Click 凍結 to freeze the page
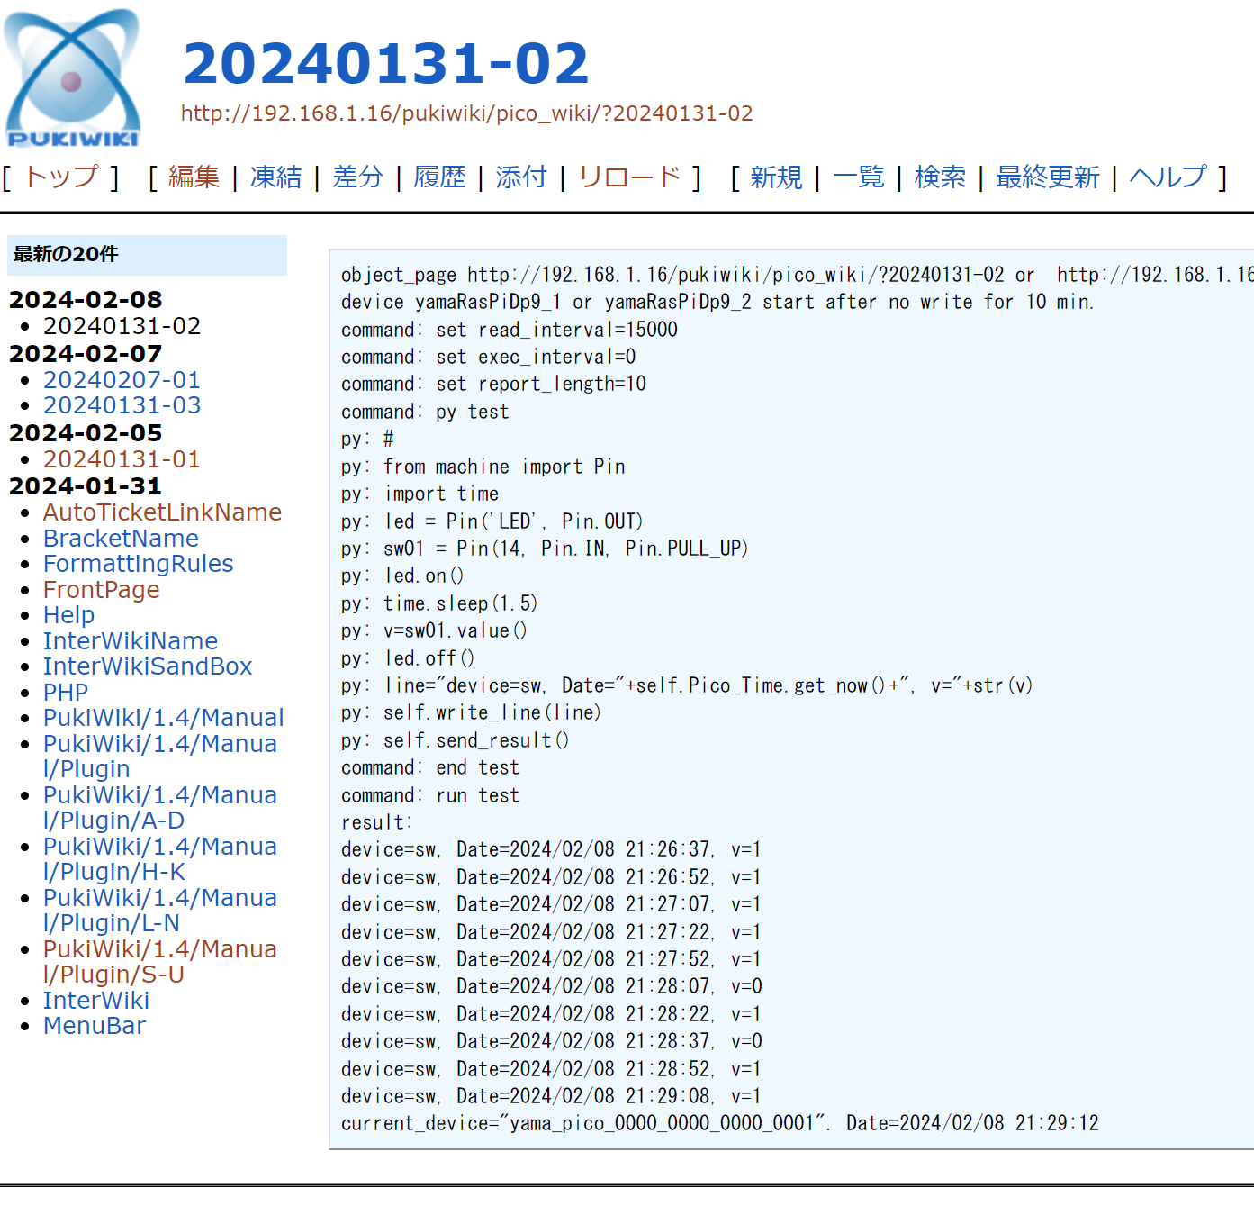Viewport: 1254px width, 1206px height. [275, 177]
